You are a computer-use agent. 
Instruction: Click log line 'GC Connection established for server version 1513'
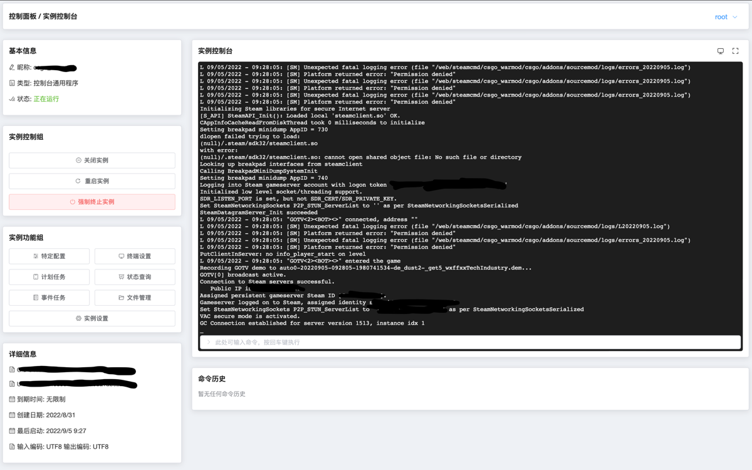[x=312, y=323]
